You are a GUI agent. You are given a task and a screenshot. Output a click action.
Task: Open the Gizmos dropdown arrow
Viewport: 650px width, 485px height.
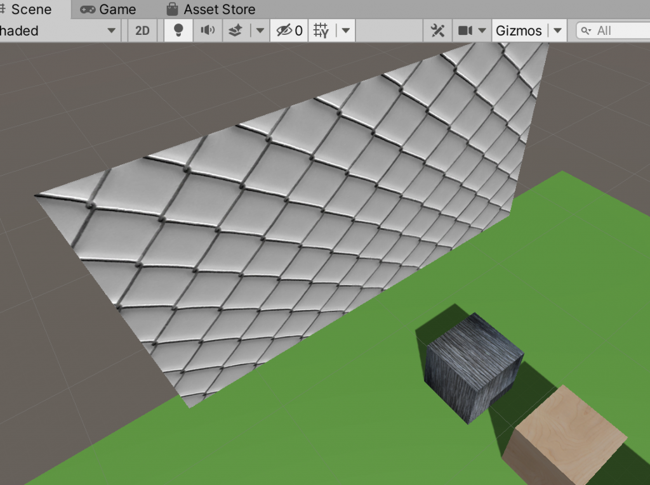(557, 30)
